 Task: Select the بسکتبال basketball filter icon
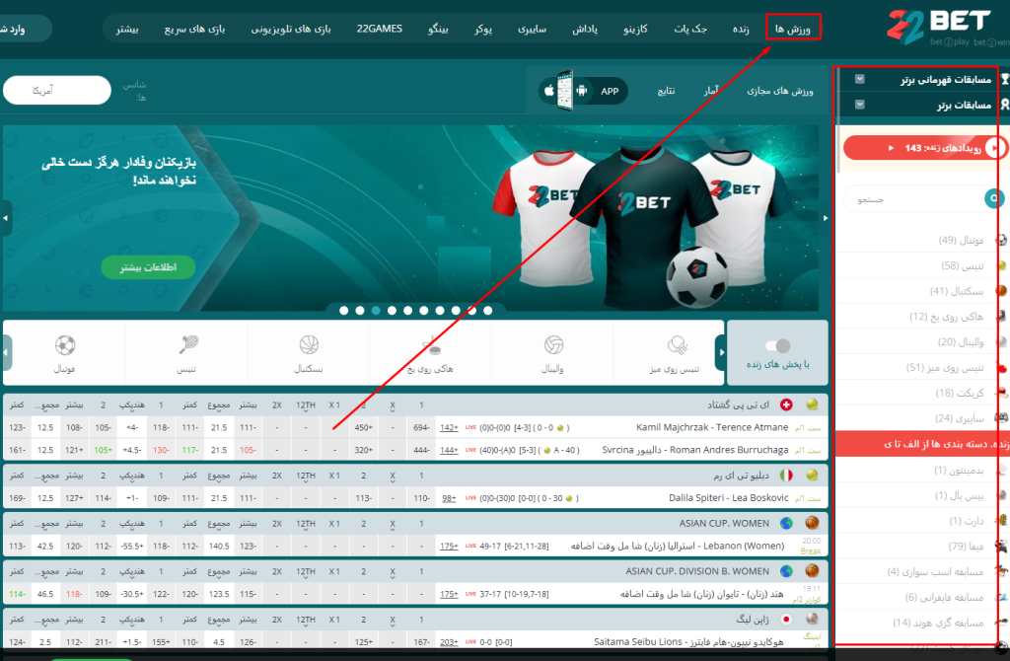309,345
